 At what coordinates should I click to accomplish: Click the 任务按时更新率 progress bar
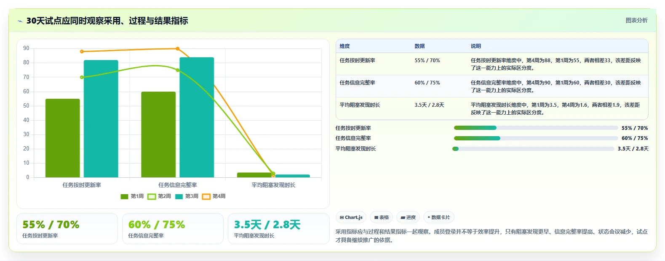tap(536, 128)
